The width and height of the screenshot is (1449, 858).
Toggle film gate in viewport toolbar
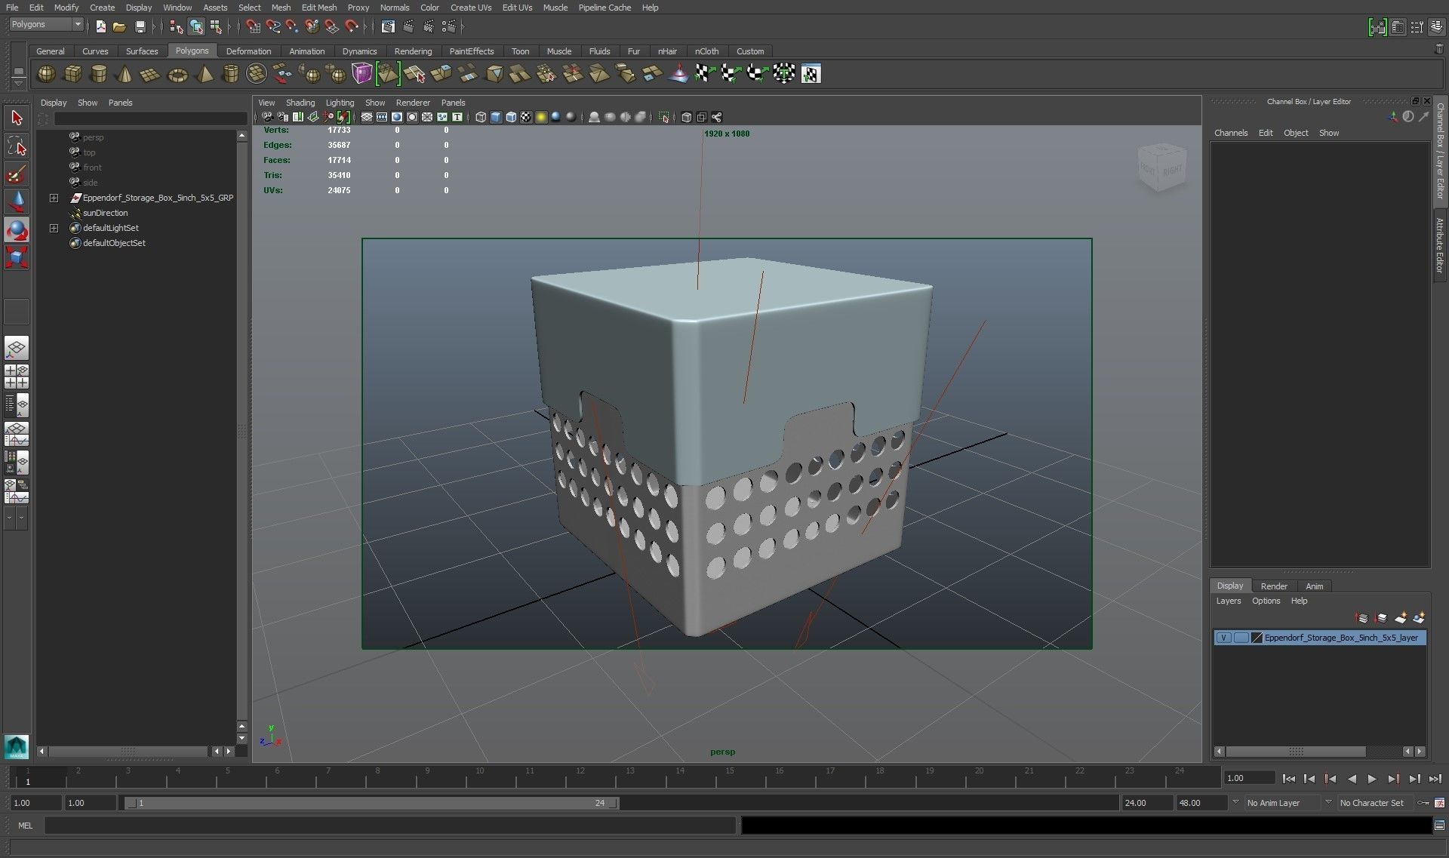(382, 117)
